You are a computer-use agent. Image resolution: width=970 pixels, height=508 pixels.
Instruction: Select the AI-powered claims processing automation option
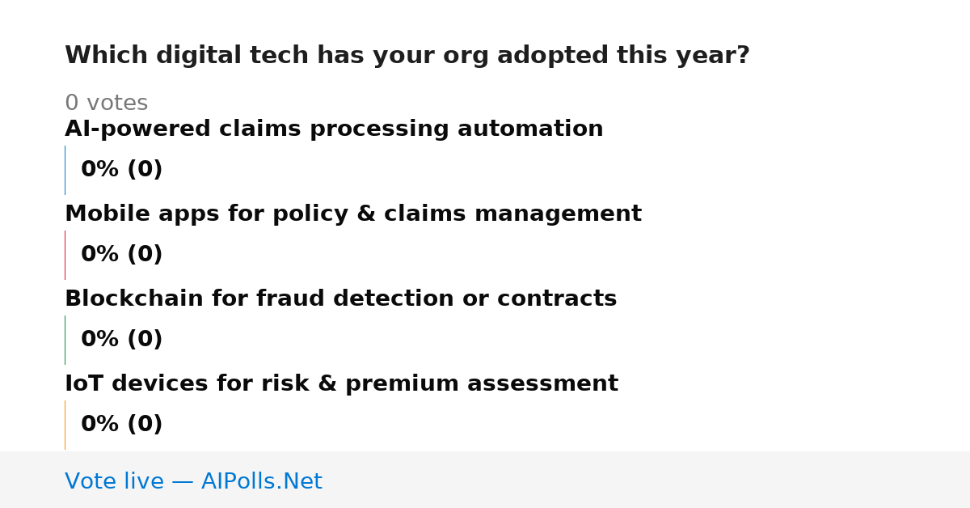click(334, 129)
